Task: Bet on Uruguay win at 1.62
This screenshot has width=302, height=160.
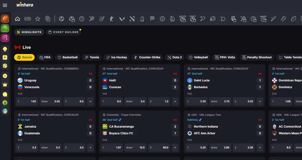Action: [x=27, y=101]
